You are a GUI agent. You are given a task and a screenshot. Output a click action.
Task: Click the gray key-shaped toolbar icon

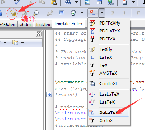[50, 13]
